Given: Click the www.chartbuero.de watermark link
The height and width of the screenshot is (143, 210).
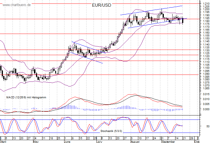Looking at the screenshot, I should click(x=16, y=5).
